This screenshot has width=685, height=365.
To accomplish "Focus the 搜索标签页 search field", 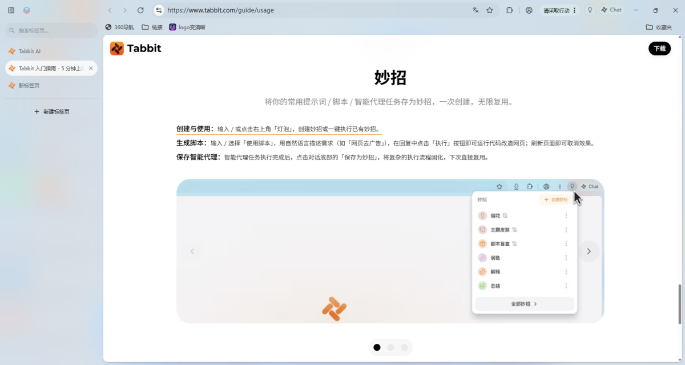I will [x=51, y=30].
